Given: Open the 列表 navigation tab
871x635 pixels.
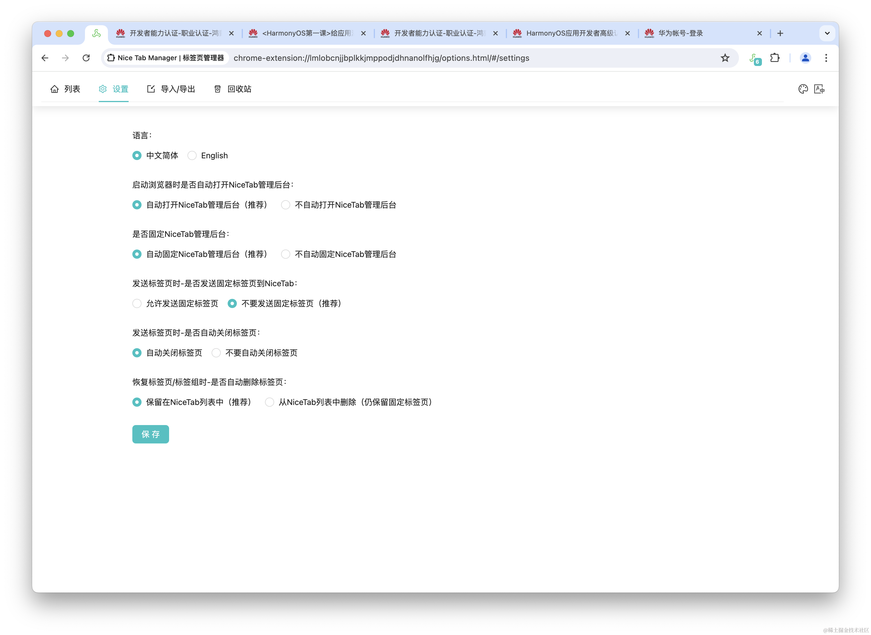Looking at the screenshot, I should point(65,89).
